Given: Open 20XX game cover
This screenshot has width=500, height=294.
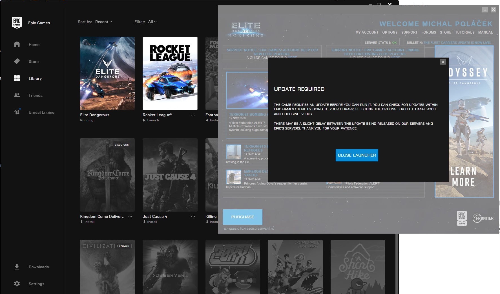Looking at the screenshot, I should pos(233,267).
